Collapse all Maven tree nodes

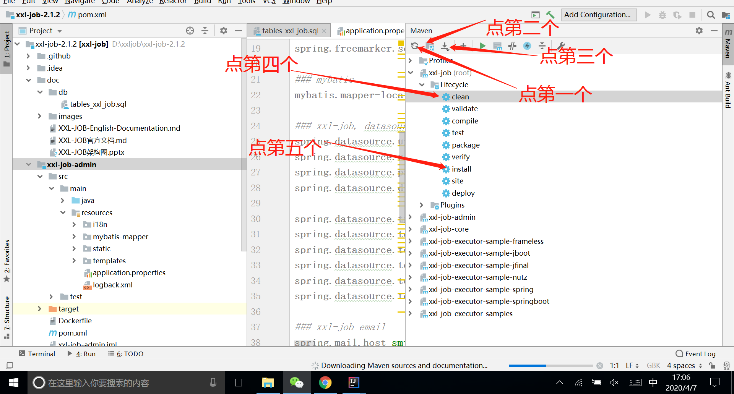(x=542, y=46)
